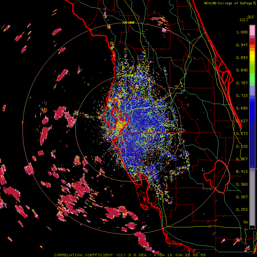Select the 0.947 legend value
The width and height of the screenshot is (257, 257).
click(242, 45)
